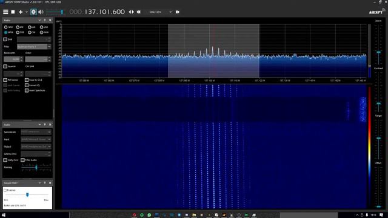Open the hamburger main menu

tap(5, 12)
